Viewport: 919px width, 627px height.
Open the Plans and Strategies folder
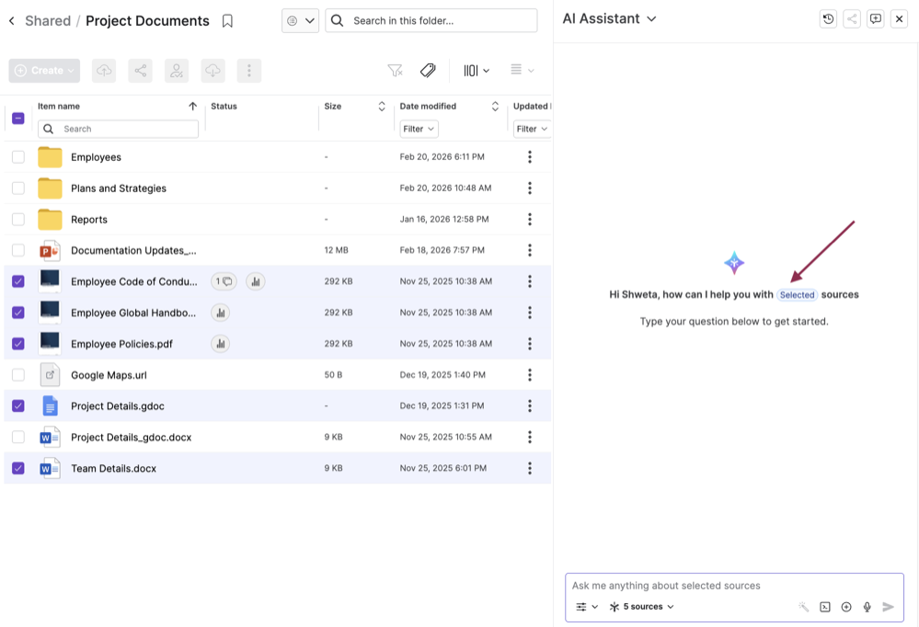point(119,188)
